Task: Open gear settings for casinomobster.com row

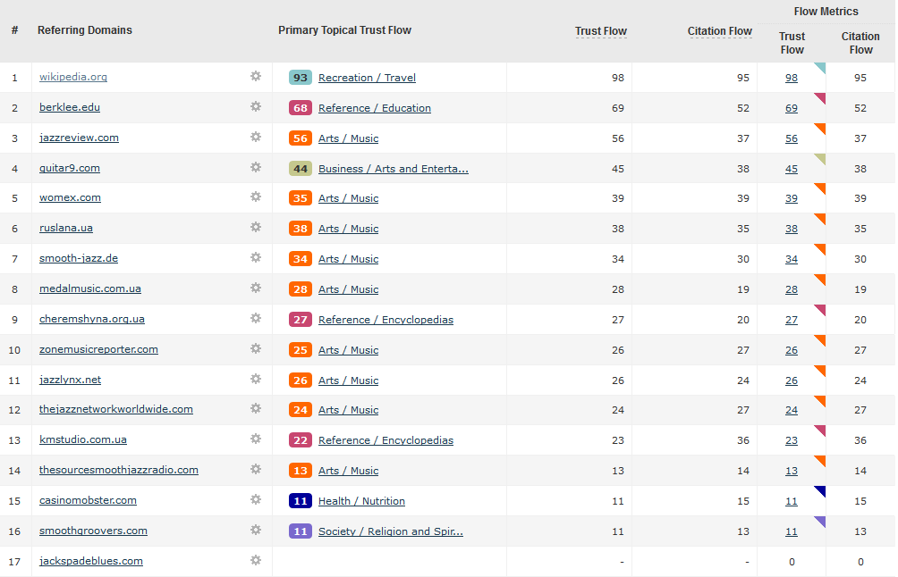Action: click(256, 499)
